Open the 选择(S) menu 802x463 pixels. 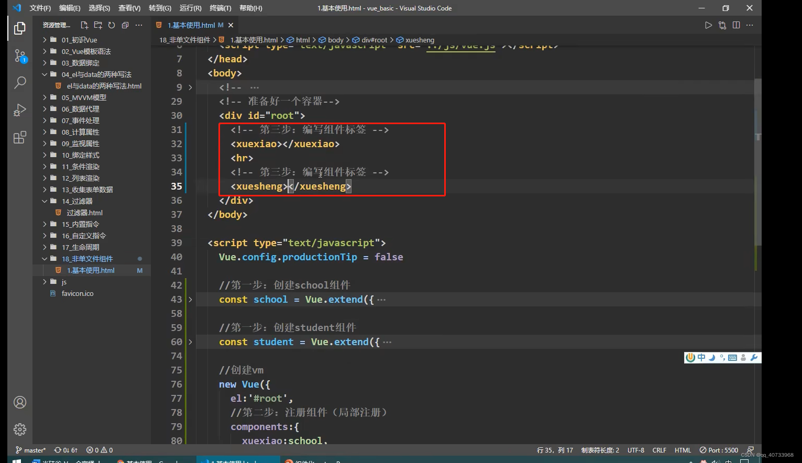point(99,8)
